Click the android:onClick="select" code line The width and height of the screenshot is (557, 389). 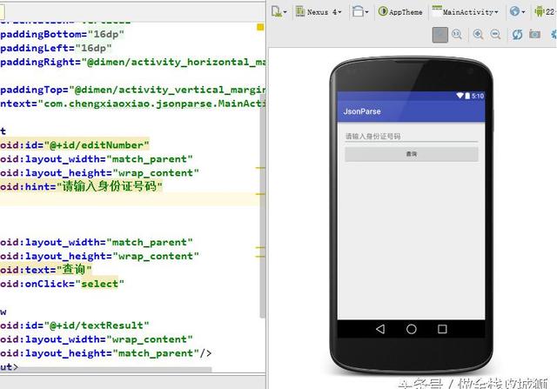(63, 284)
